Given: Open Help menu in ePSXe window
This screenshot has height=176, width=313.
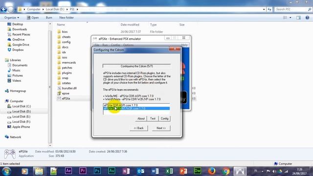Looking at the screenshot, I should click(184, 45).
